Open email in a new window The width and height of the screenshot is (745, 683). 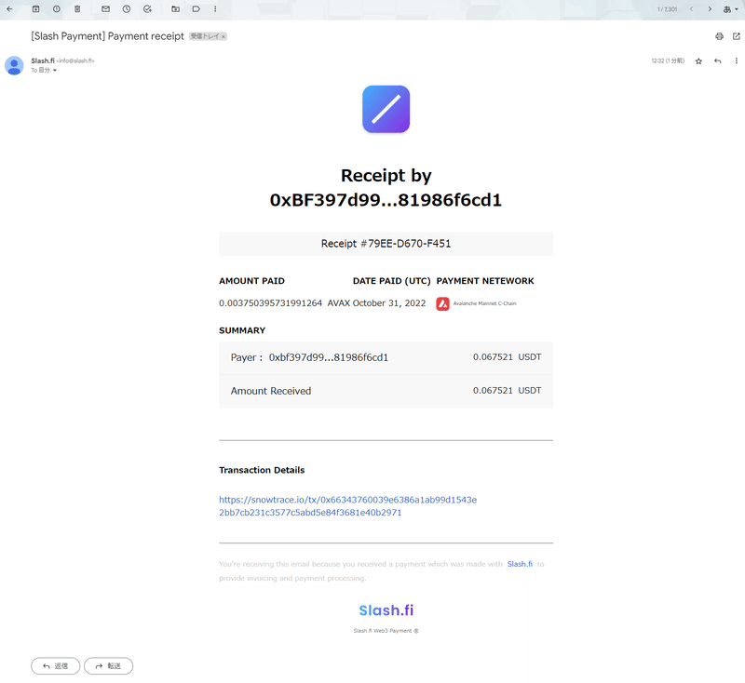click(x=737, y=36)
